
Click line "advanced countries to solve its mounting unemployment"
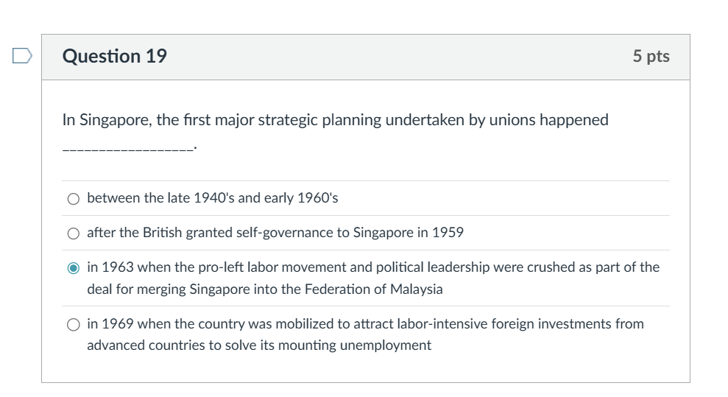click(258, 345)
